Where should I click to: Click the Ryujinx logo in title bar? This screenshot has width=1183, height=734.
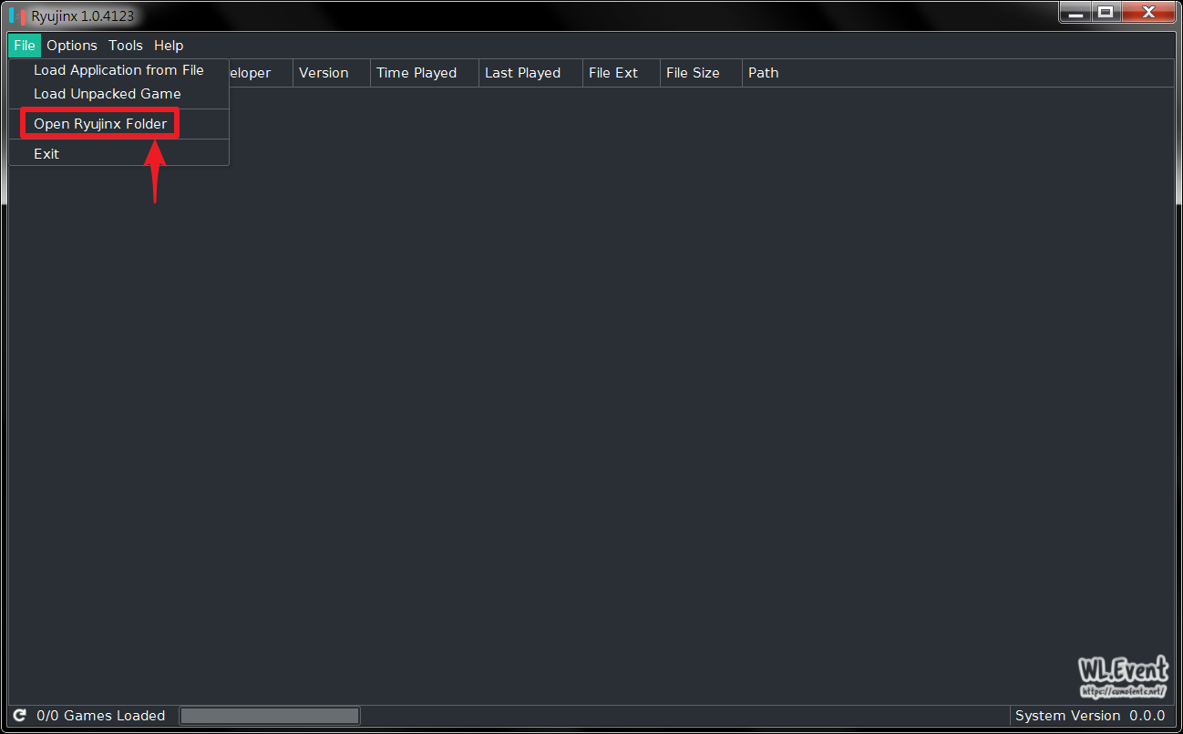point(17,16)
